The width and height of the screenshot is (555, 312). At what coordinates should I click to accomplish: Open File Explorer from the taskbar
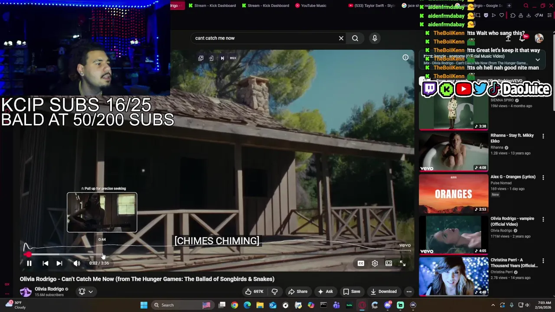coord(260,305)
